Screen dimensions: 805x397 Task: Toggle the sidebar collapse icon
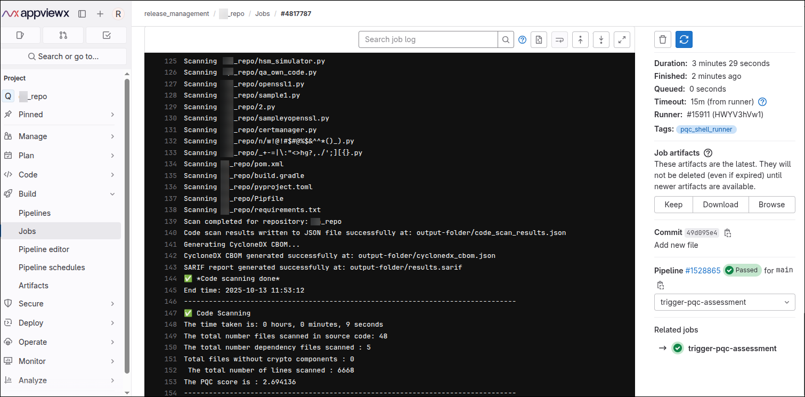click(82, 14)
